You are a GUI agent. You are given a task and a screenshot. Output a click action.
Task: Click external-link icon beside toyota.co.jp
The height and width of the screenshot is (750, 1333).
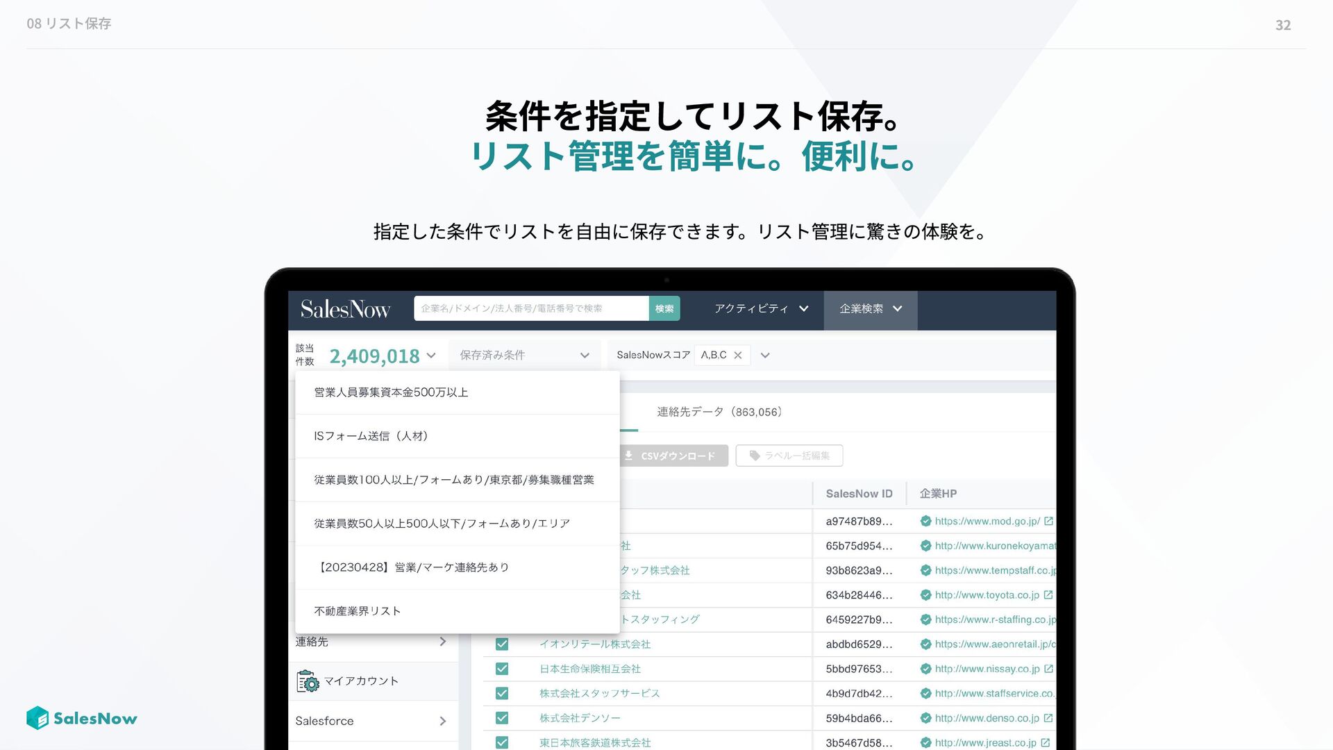[x=1048, y=595]
